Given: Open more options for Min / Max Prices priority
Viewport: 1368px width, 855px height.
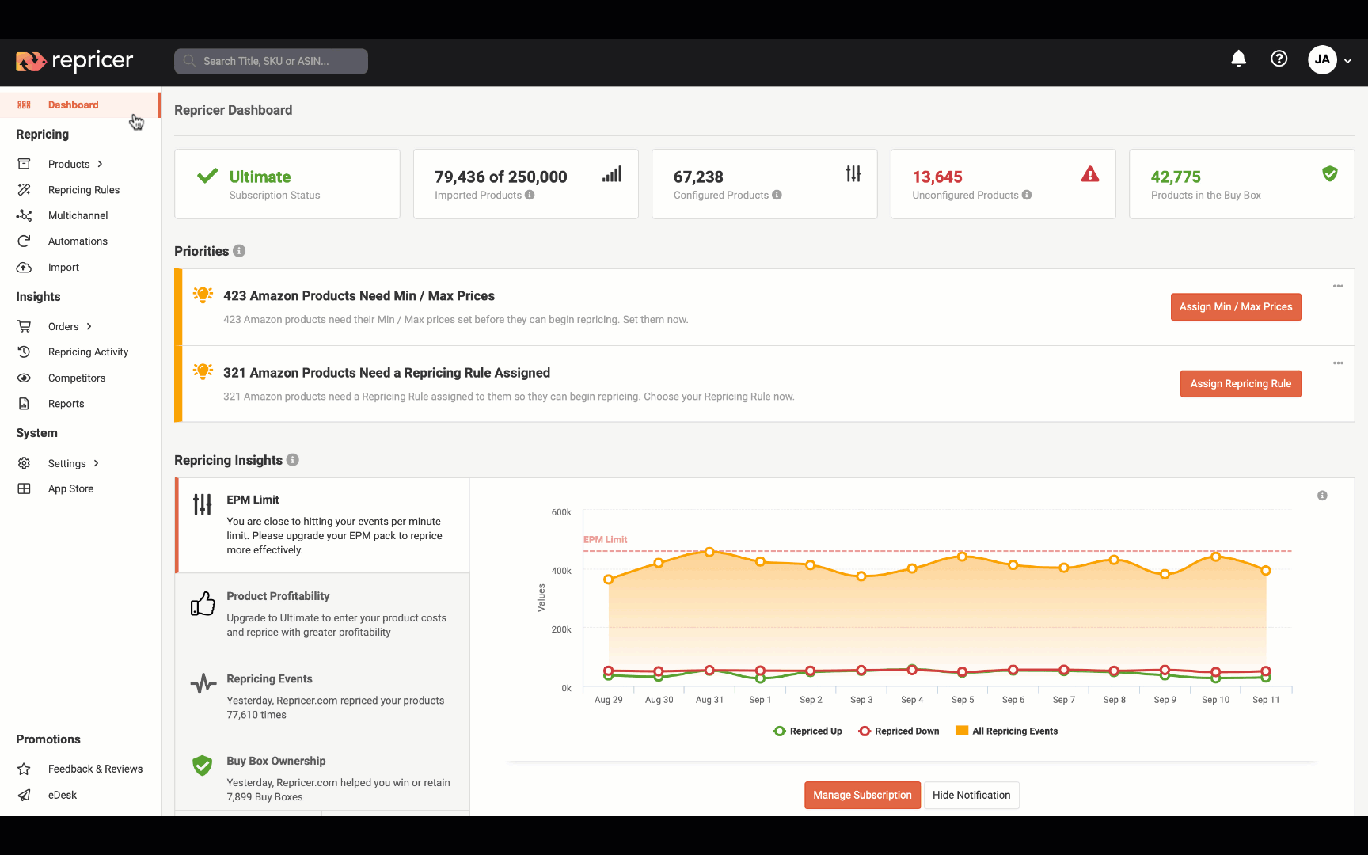Looking at the screenshot, I should click(x=1338, y=287).
